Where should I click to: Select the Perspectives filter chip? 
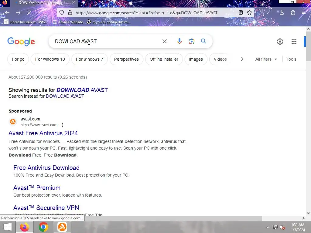[126, 59]
